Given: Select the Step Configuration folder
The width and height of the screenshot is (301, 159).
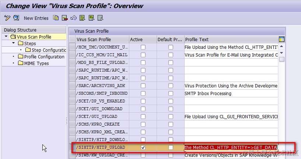Looking at the screenshot, I should coord(46,50).
